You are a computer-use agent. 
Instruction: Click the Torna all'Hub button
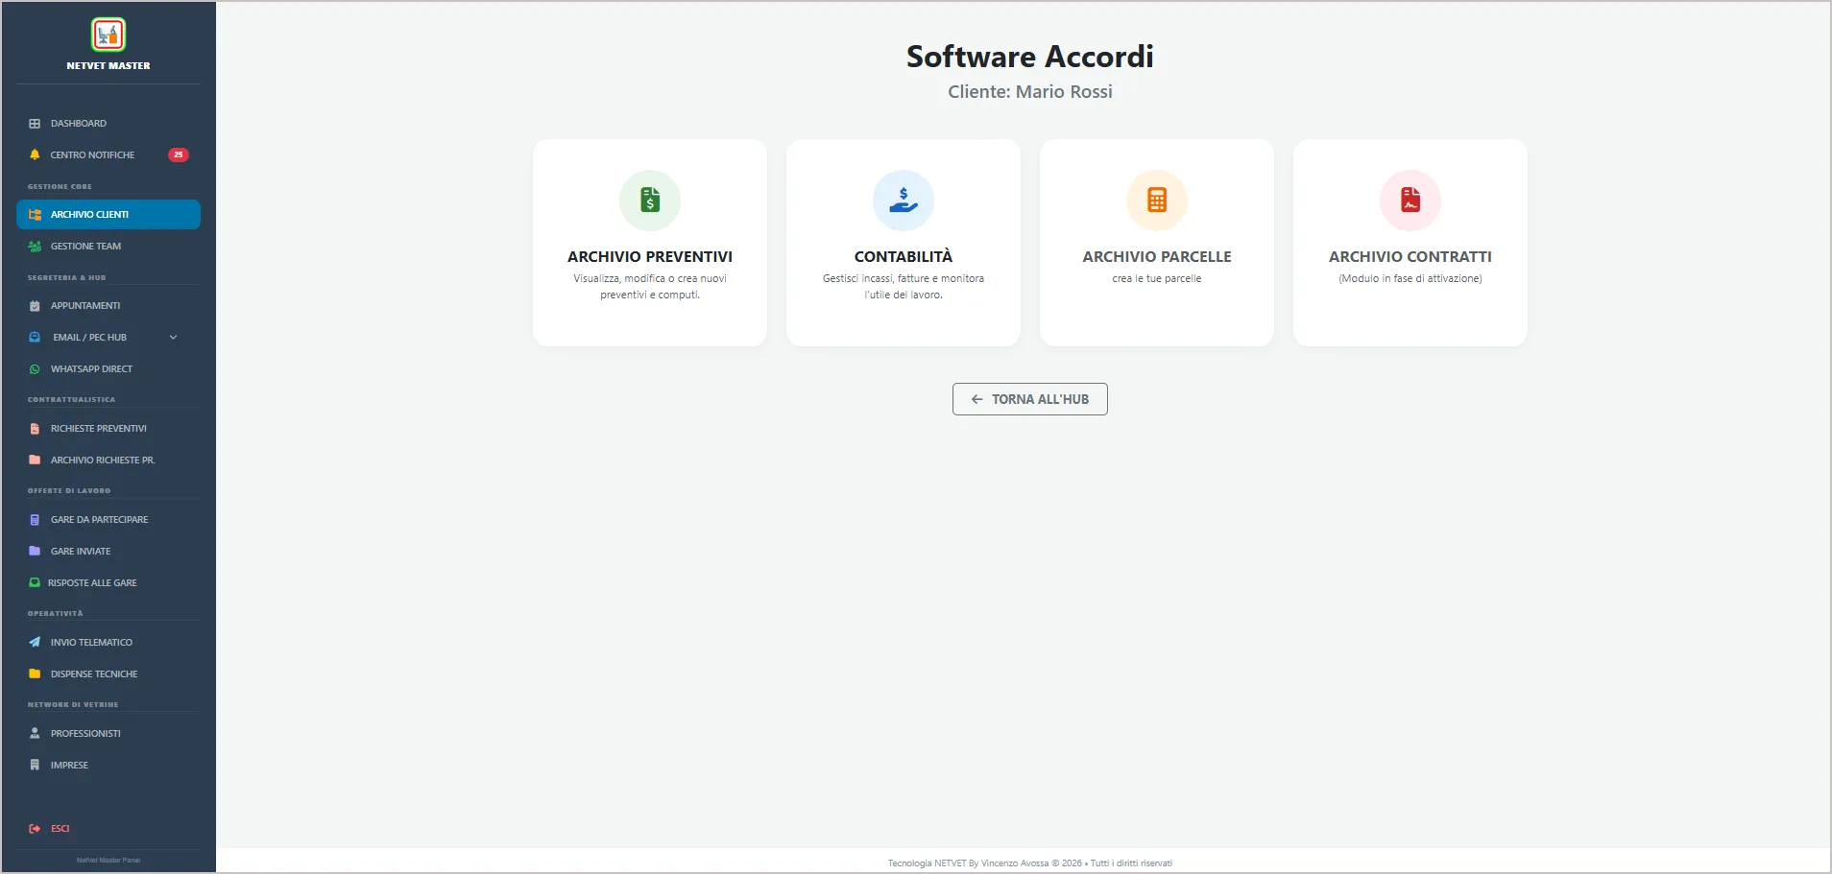(1030, 399)
